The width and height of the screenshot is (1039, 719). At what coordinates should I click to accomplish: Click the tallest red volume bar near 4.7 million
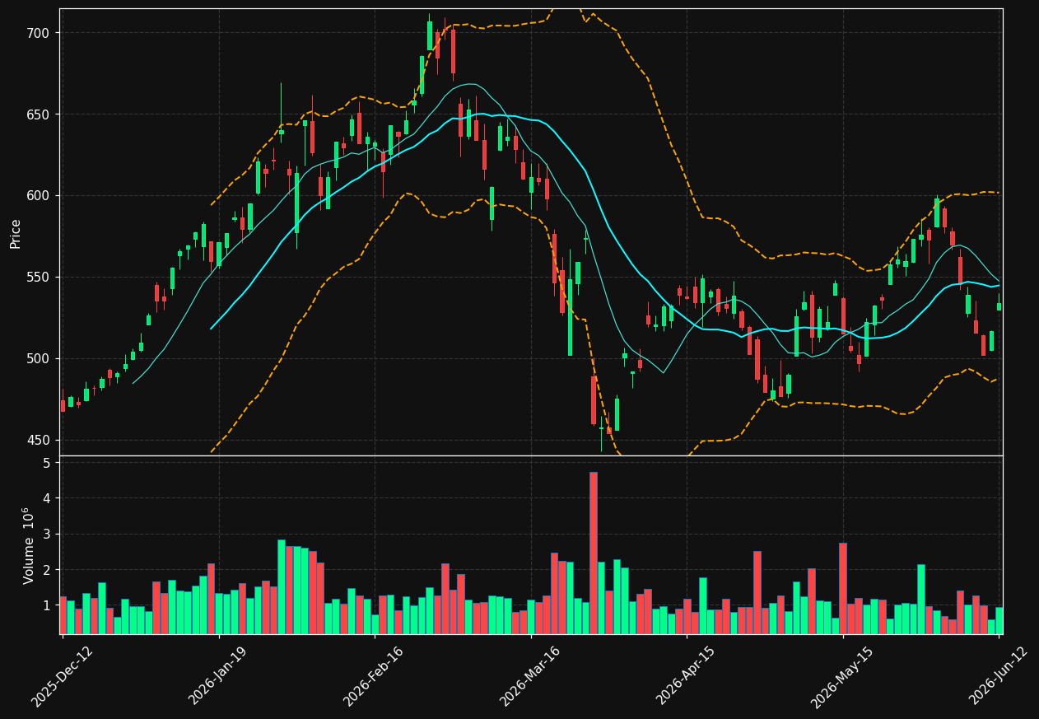point(594,553)
